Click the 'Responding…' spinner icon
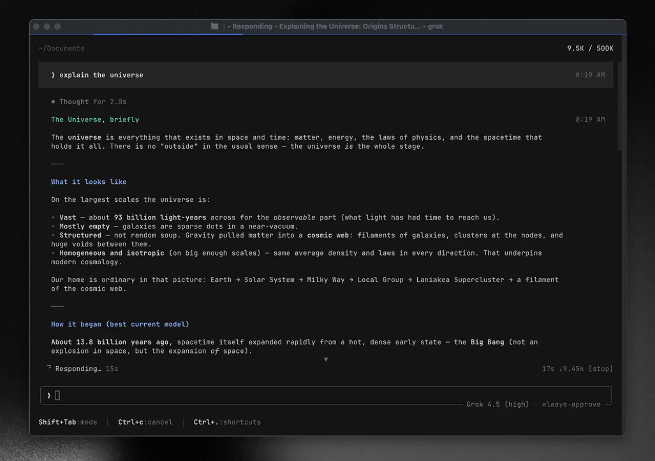Image resolution: width=655 pixels, height=461 pixels. click(x=49, y=367)
